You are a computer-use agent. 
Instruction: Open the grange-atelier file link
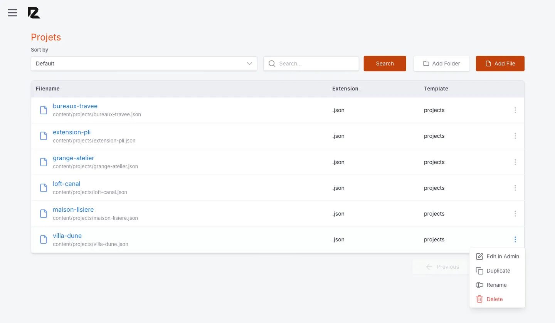tap(73, 158)
